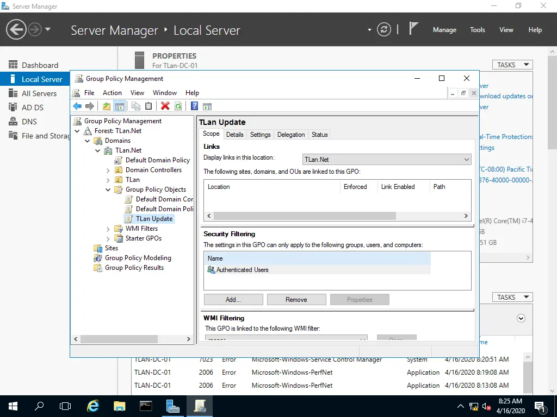Image resolution: width=557 pixels, height=417 pixels.
Task: Click the taskbar Search magnifier
Action: (x=39, y=406)
